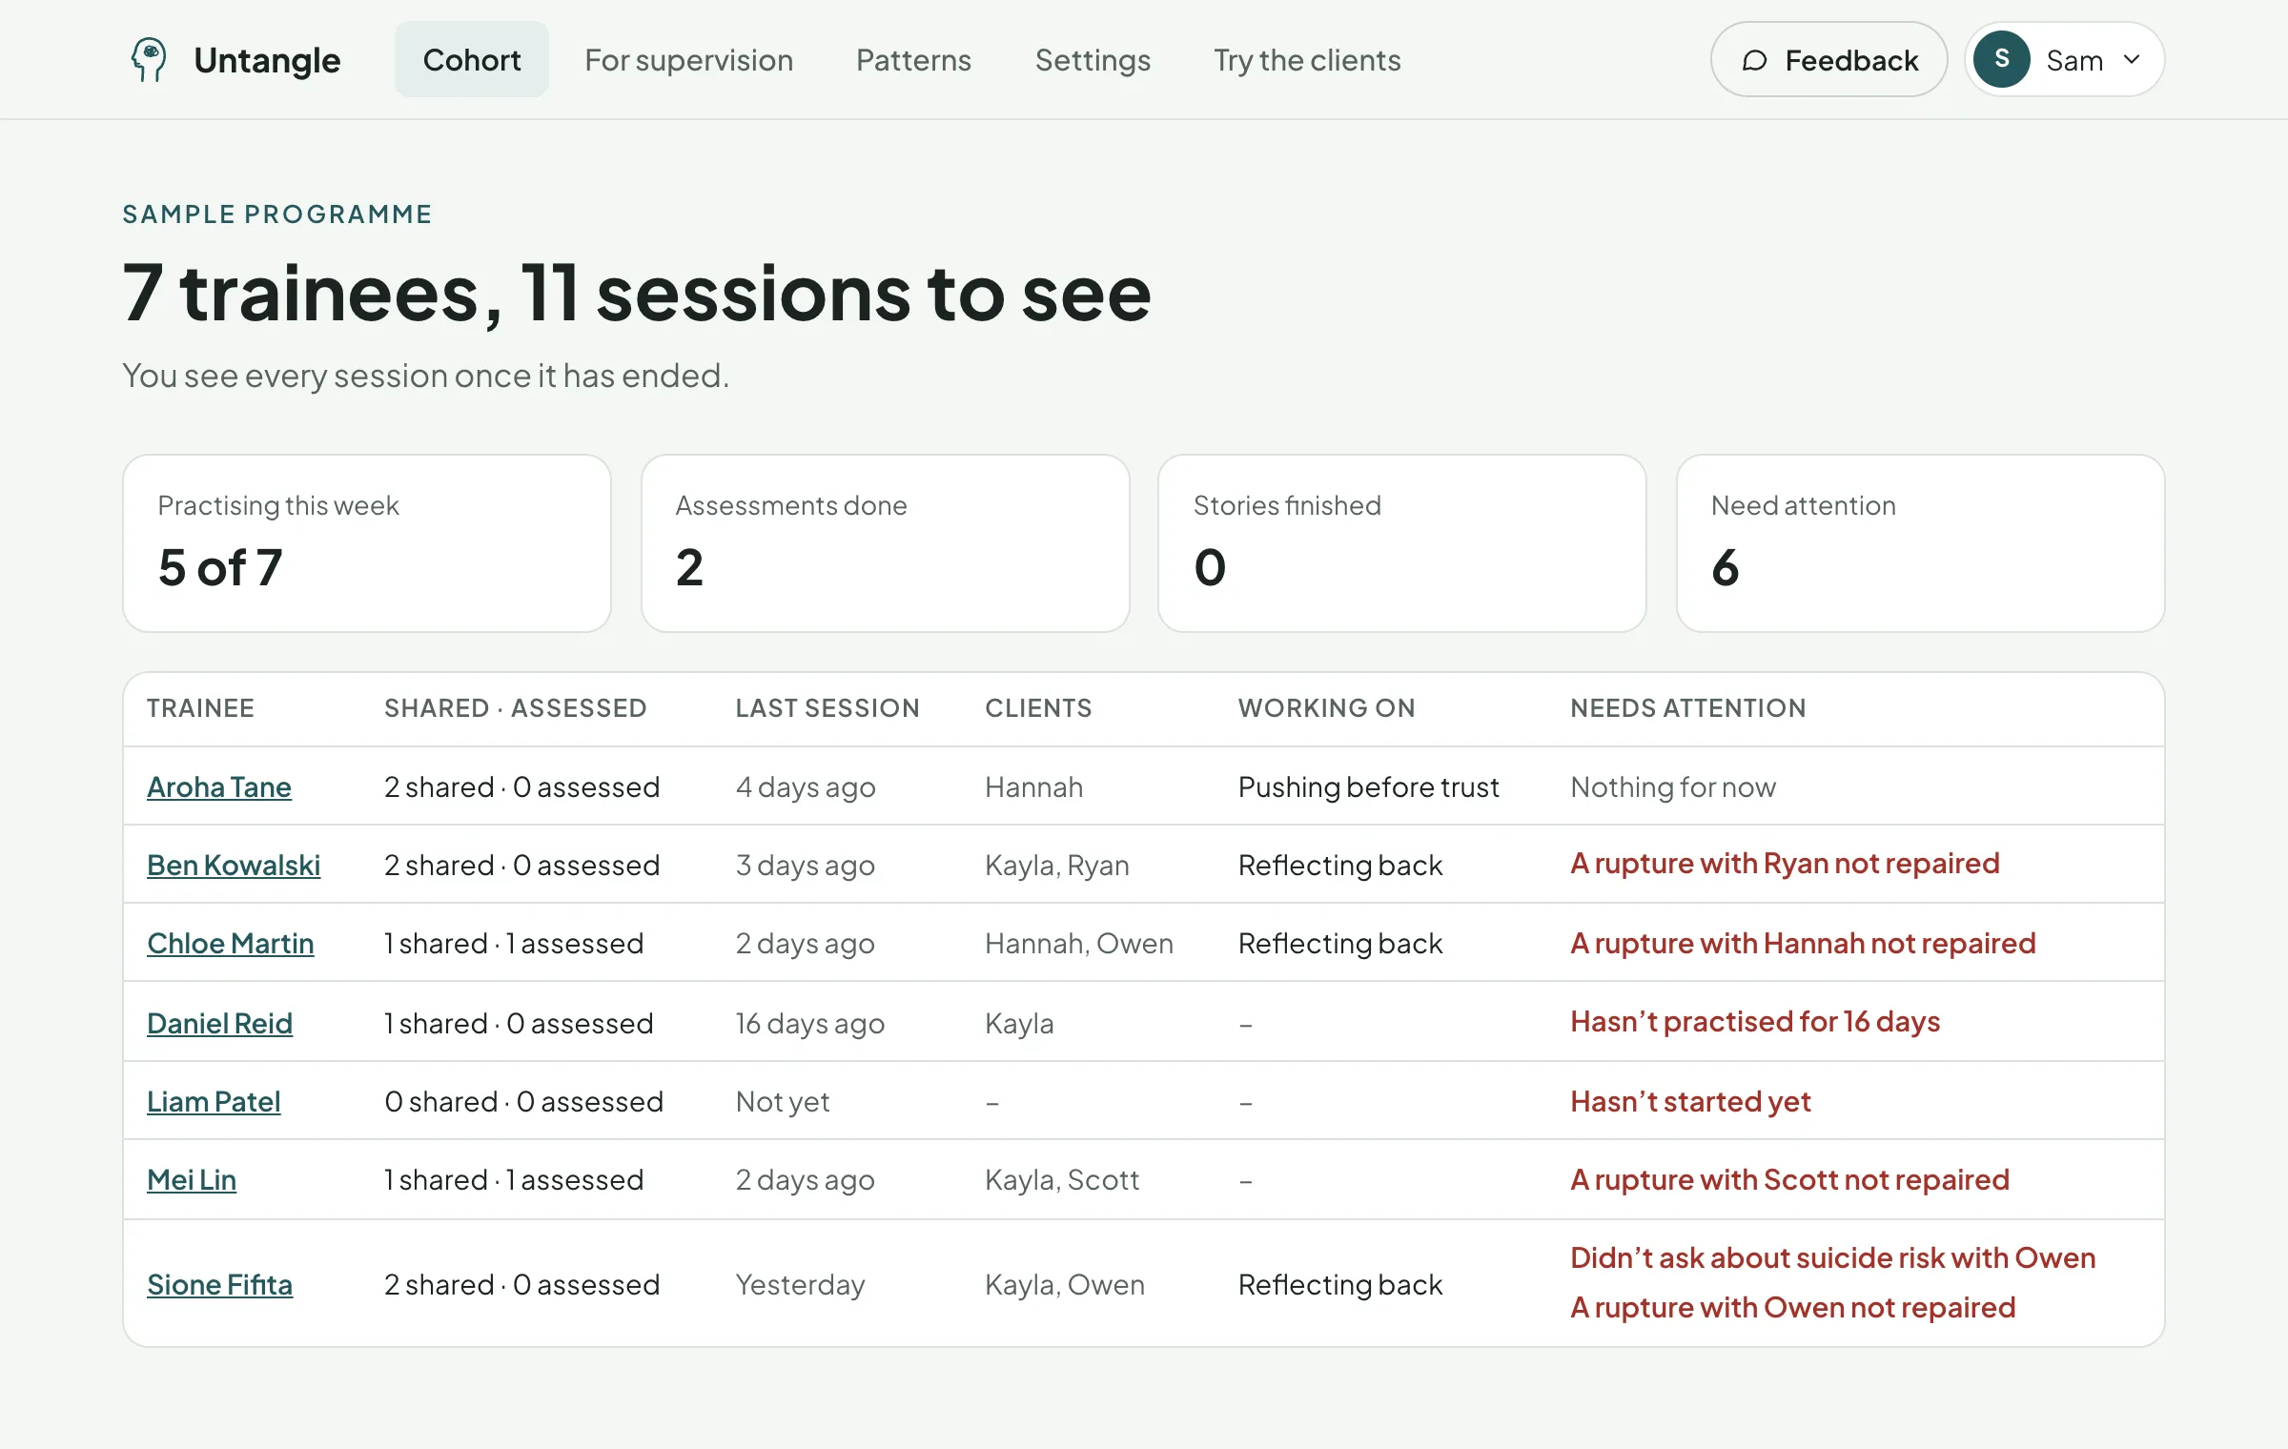This screenshot has height=1449, width=2288.
Task: Open trainee Chloe Martin's profile
Action: tap(231, 943)
